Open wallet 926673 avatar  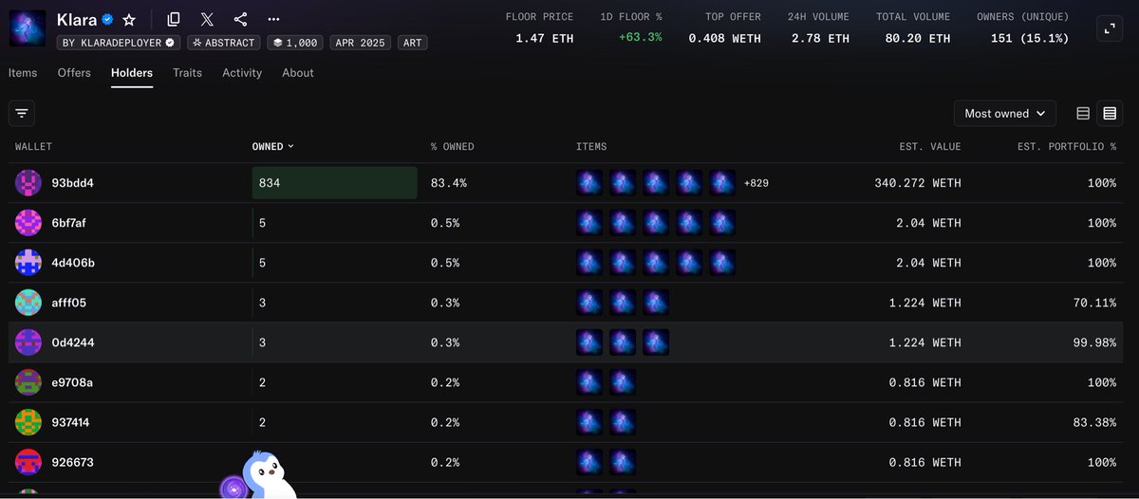point(28,462)
